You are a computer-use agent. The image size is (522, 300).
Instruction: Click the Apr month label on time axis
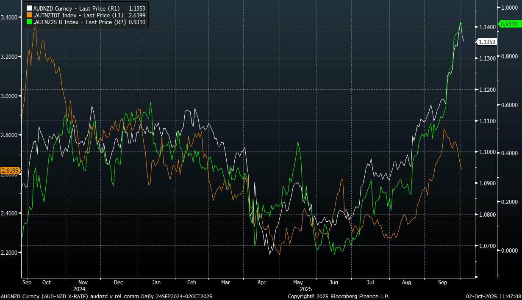coord(261,282)
